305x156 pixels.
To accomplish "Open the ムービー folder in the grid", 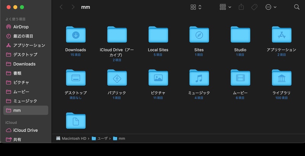I will (x=240, y=78).
